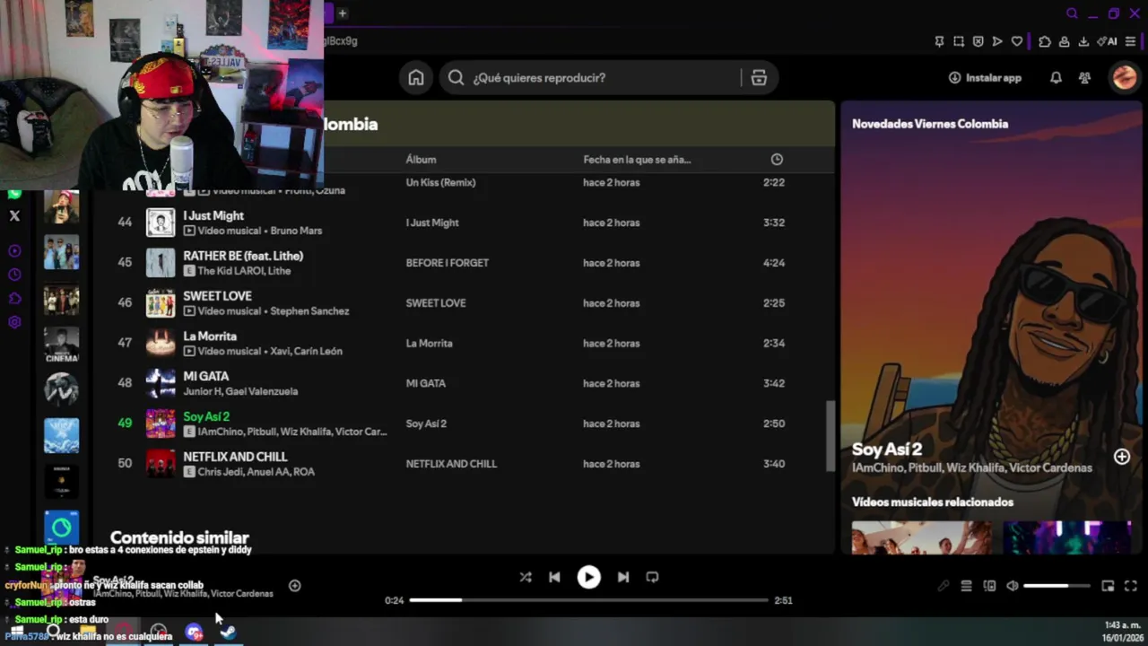
Task: Click the search magnifier in Spotify search bar
Action: point(456,78)
